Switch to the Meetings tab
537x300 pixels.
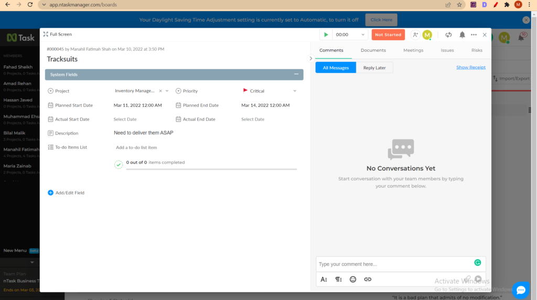tap(413, 50)
